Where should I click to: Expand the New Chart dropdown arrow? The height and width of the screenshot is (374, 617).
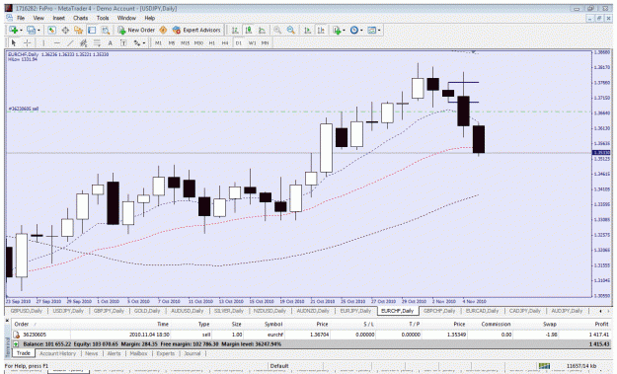21,31
